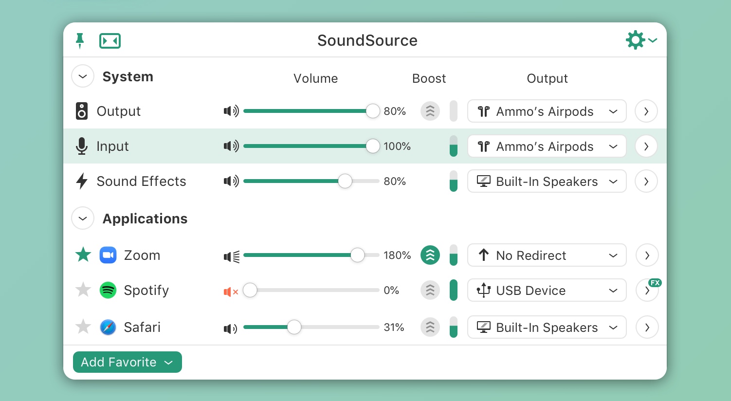The image size is (731, 401).
Task: Open Spotify effects arrow with FX badge
Action: (x=647, y=290)
